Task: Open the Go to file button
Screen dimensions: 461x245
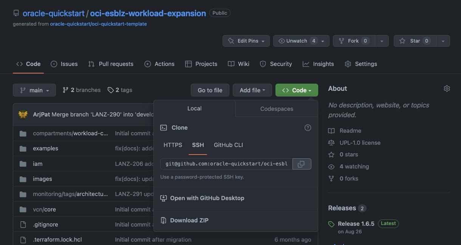Action: tap(210, 90)
